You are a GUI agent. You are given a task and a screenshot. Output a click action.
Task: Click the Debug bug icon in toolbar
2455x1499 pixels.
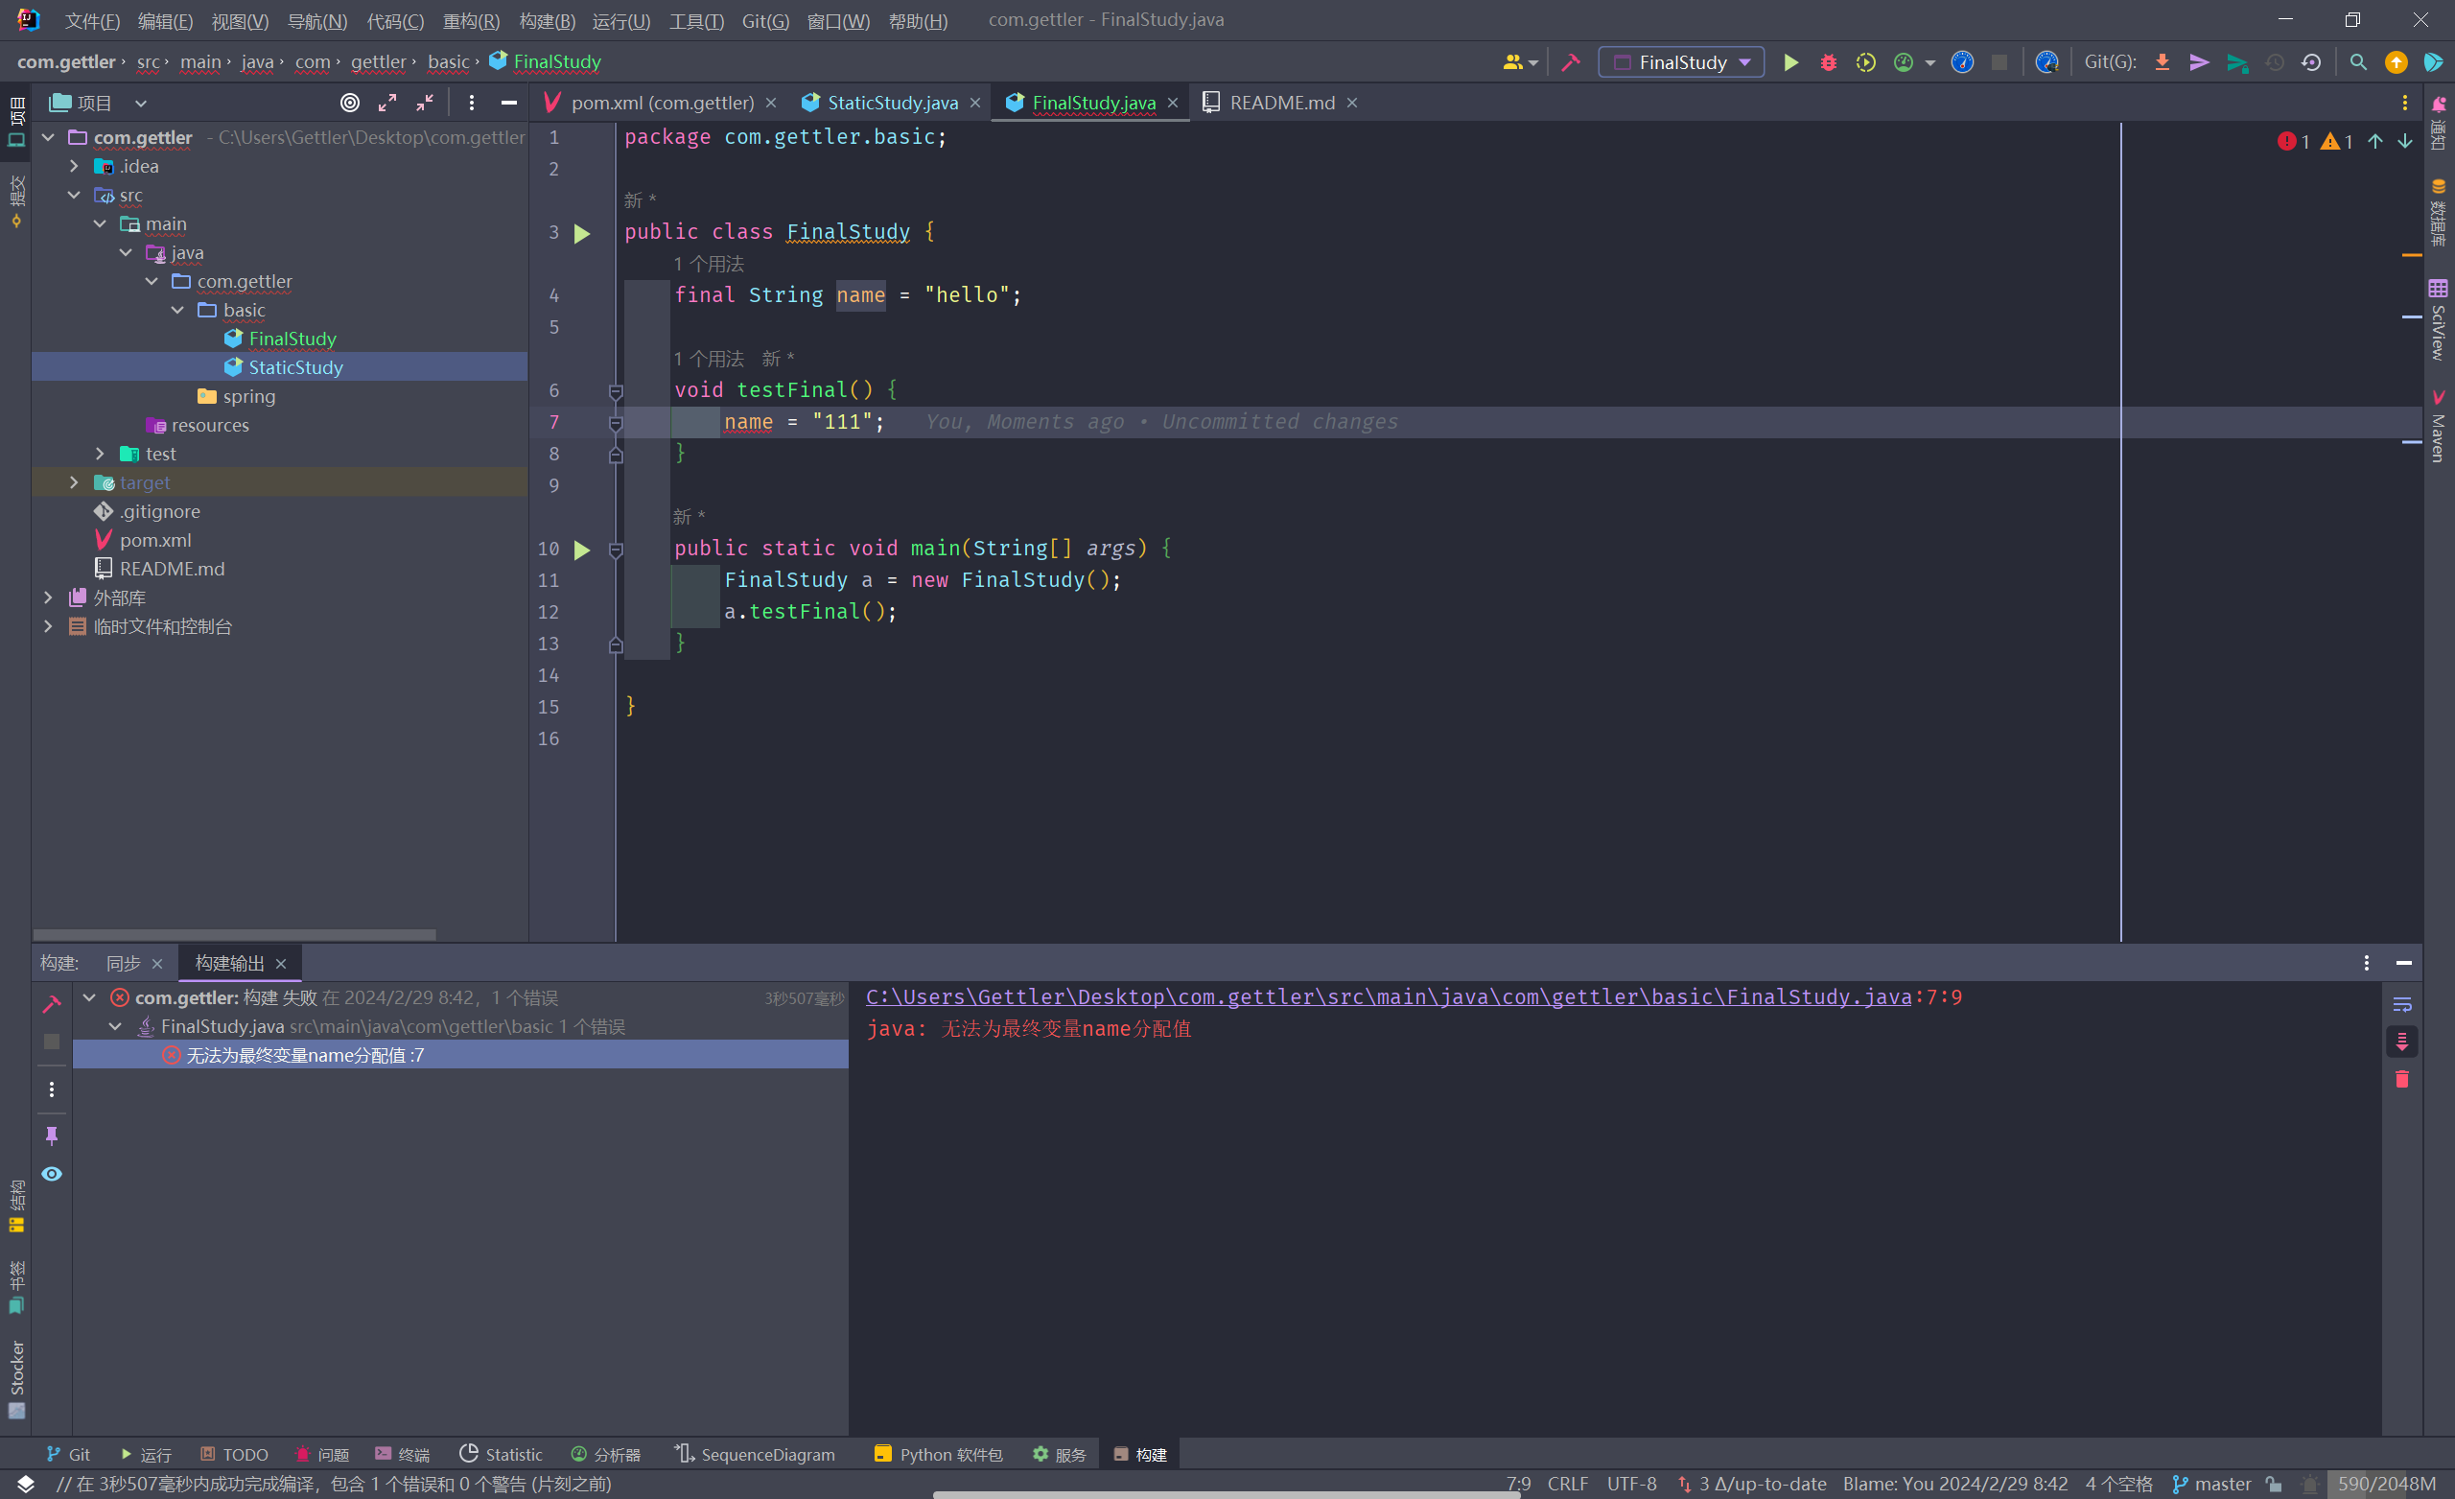coord(1827,61)
